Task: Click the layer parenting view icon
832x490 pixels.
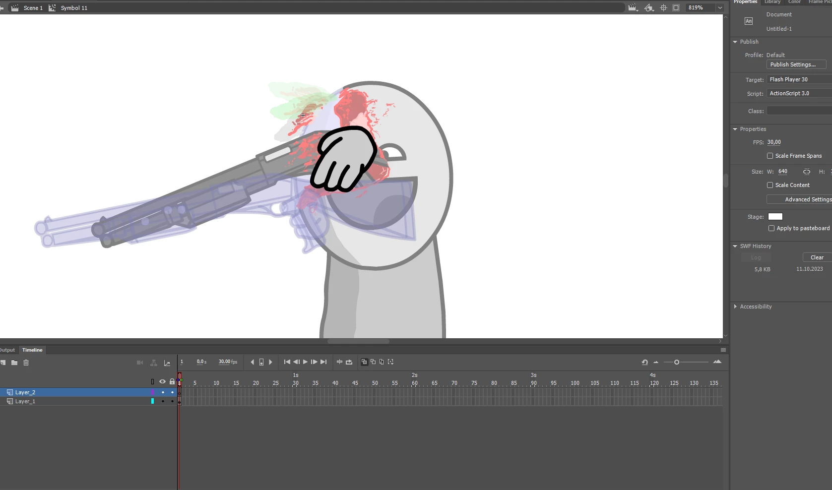Action: (x=154, y=363)
